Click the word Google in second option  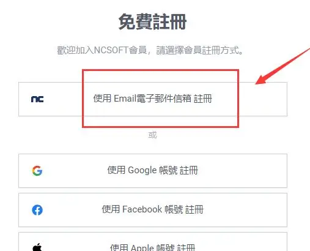(142, 170)
